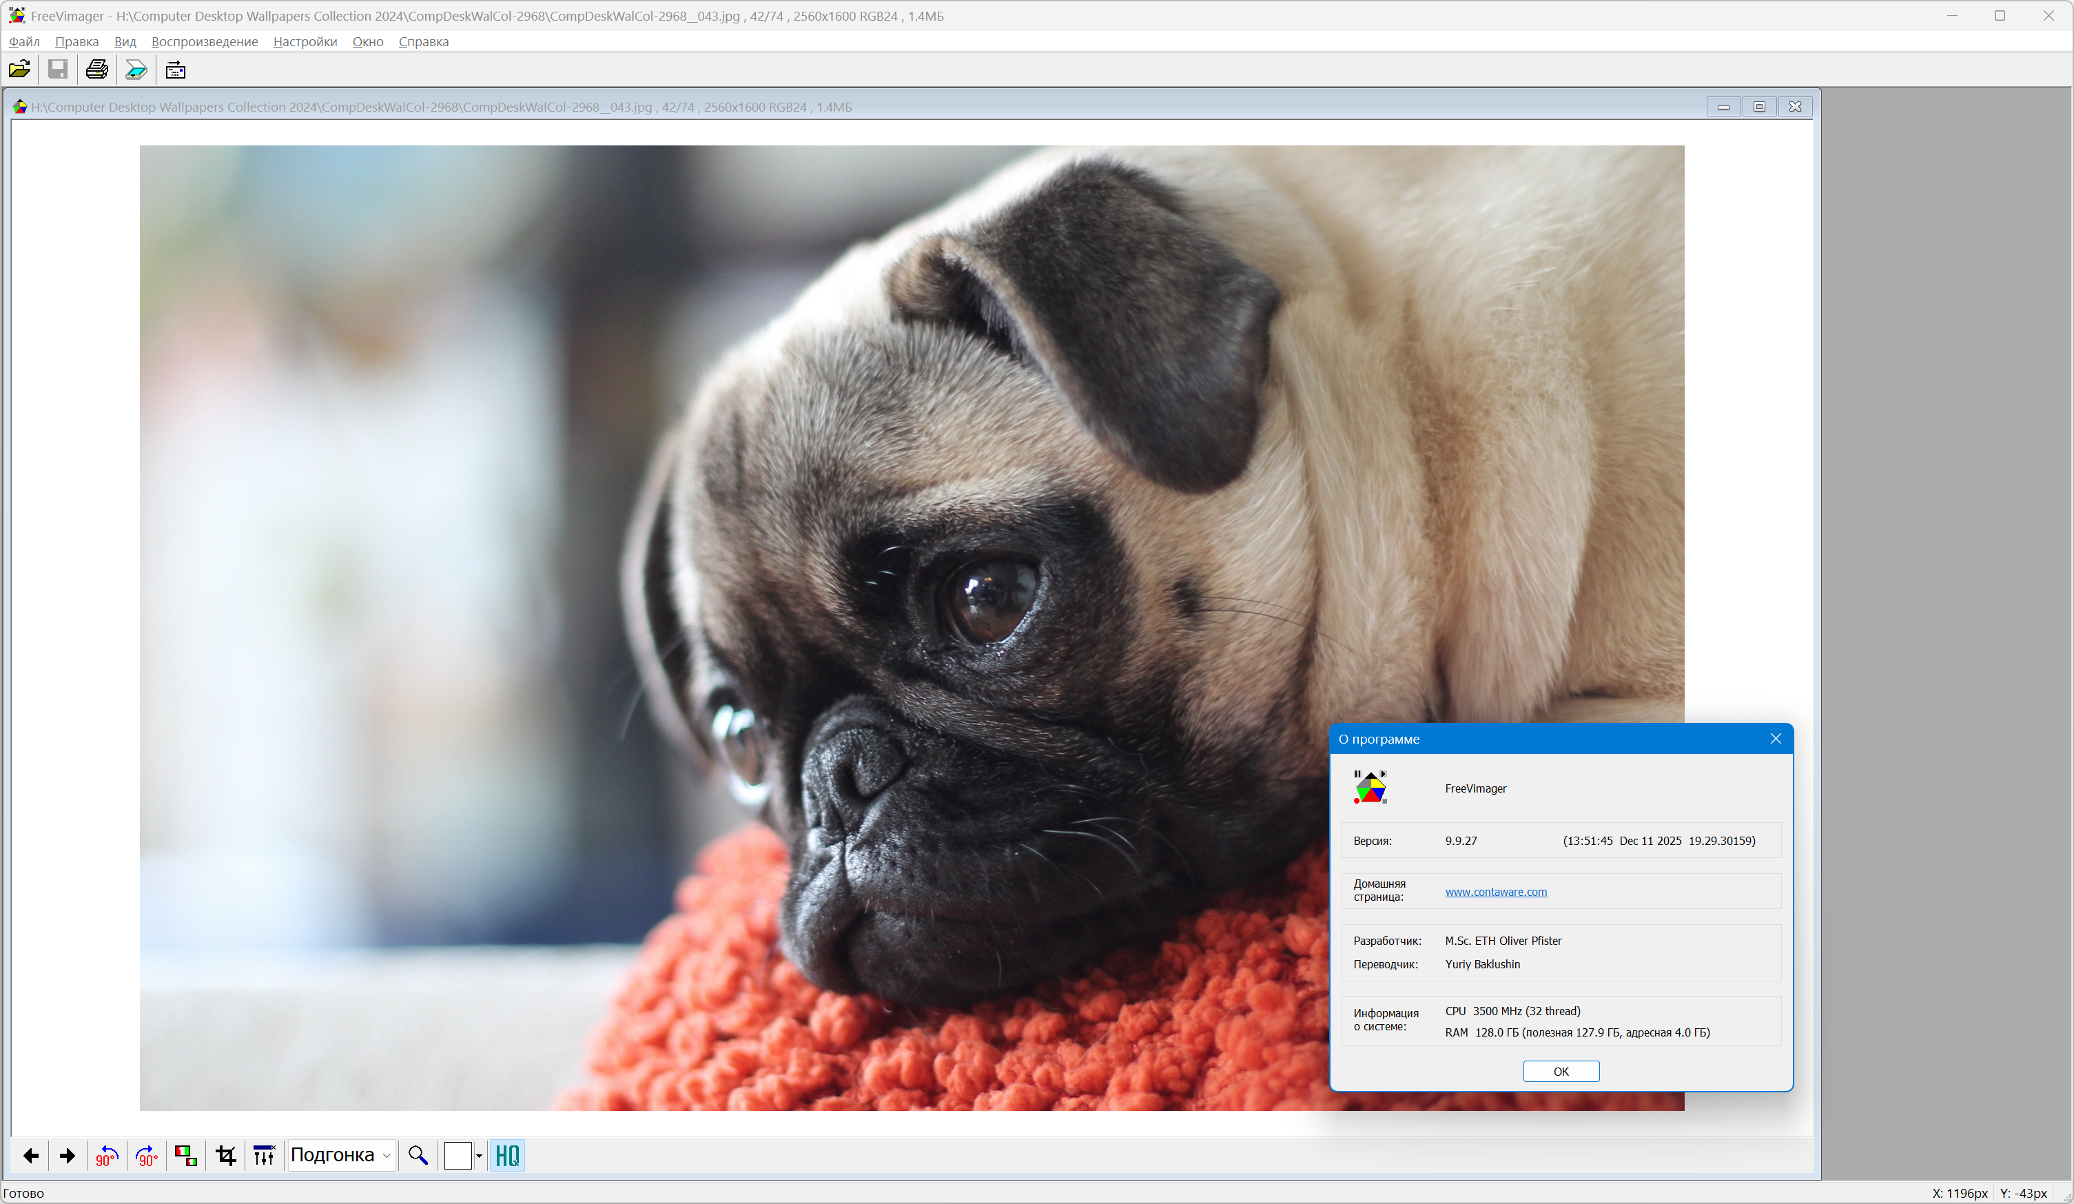Open the Вид menu

(125, 42)
